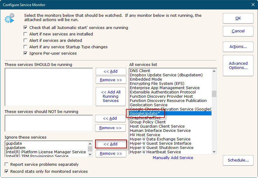Close the Configure Service Monitor dialog
258x178 pixels.
coord(253,5)
